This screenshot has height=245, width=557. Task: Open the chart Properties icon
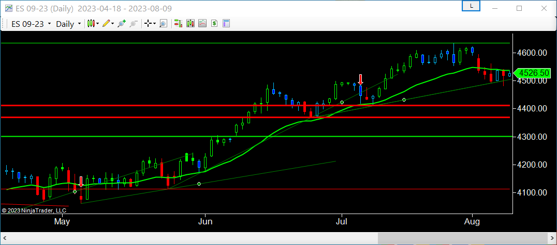(226, 24)
